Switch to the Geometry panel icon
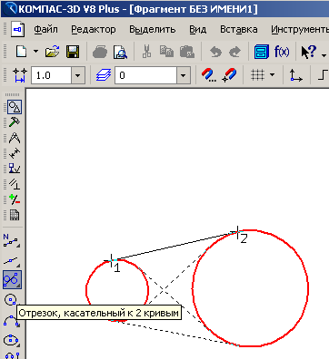Screen dimensions: 329x359 [x=15, y=107]
